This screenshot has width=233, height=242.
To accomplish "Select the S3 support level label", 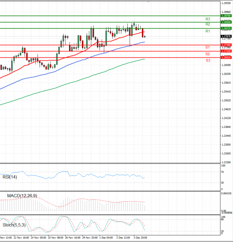I will [208, 61].
